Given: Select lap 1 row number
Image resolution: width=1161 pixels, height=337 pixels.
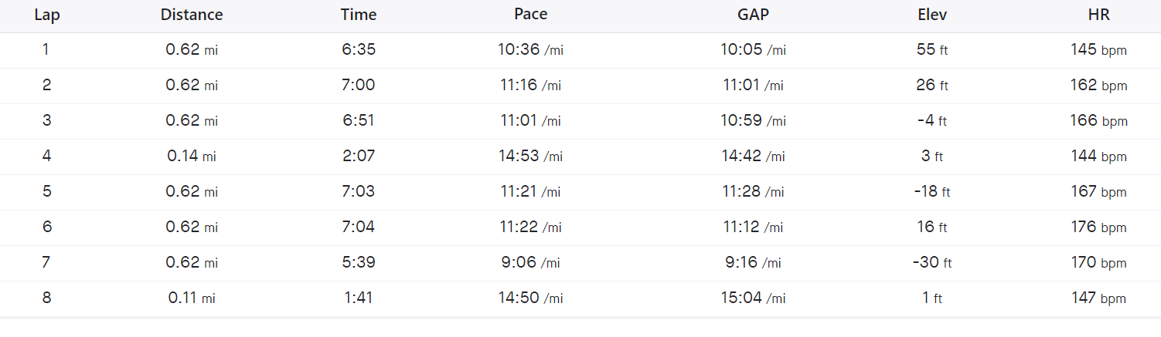Looking at the screenshot, I should (x=46, y=50).
